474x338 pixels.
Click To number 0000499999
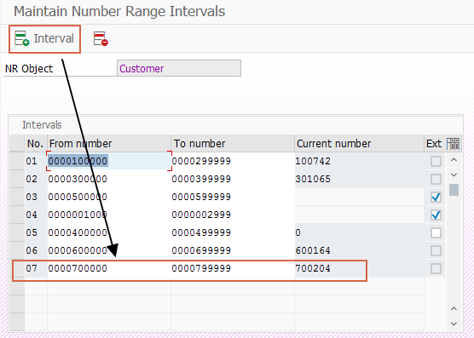[233, 232]
